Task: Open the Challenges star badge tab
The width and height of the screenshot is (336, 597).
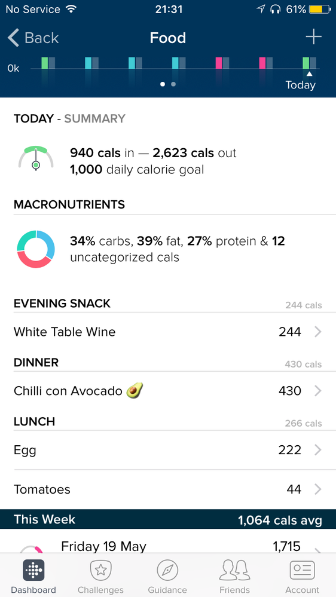Action: [x=100, y=570]
